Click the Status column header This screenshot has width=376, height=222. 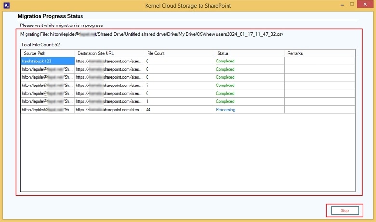[x=250, y=53]
